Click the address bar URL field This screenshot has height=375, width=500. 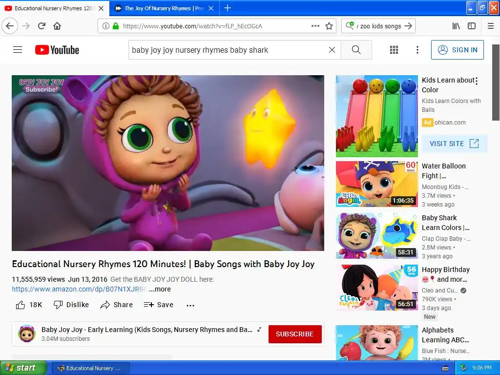217,26
